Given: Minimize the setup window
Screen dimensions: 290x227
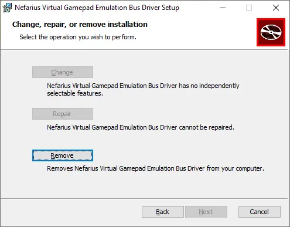Looking at the screenshot, I should (223, 8).
